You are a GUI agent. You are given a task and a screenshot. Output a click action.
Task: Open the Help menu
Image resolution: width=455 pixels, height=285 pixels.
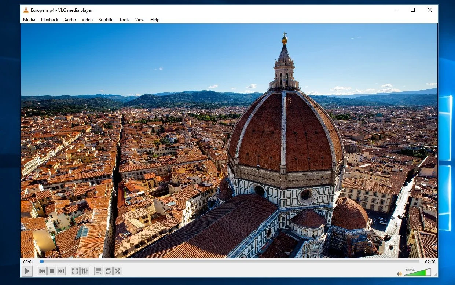(155, 20)
